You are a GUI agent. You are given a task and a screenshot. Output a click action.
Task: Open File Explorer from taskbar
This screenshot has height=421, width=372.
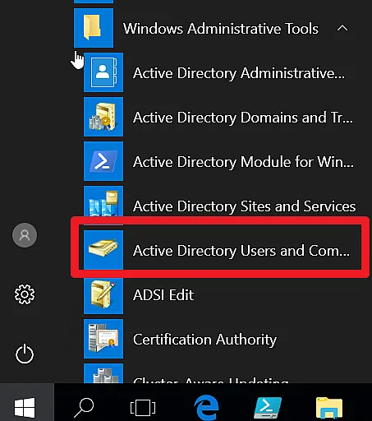point(329,408)
